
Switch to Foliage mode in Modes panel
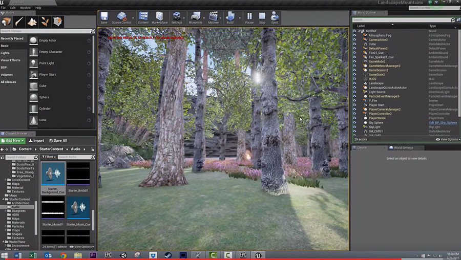point(45,21)
